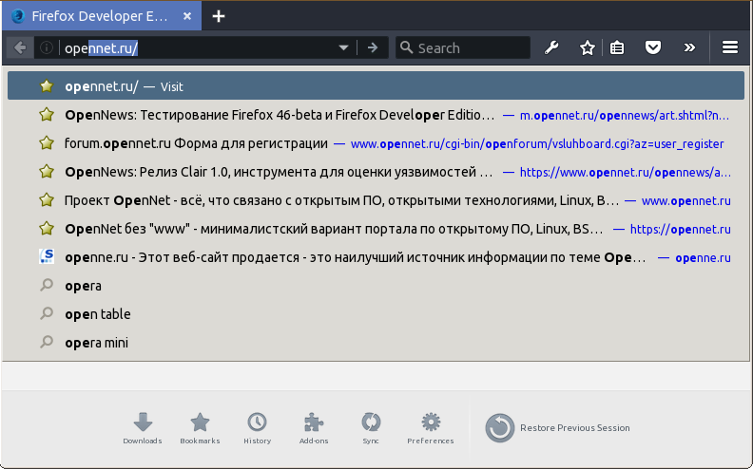Open Sync from the bottom launcher

coord(371,428)
